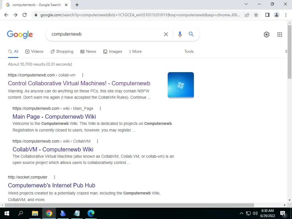
Task: Open the Chrome profile avatar
Action: (x=277, y=15)
